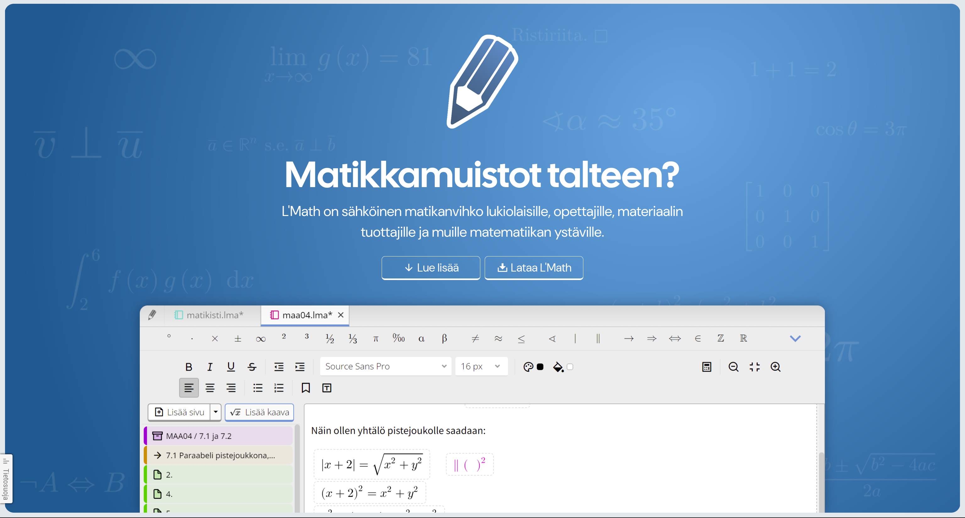Expand the symbol toolbar with chevron
This screenshot has height=518, width=965.
pyautogui.click(x=795, y=339)
